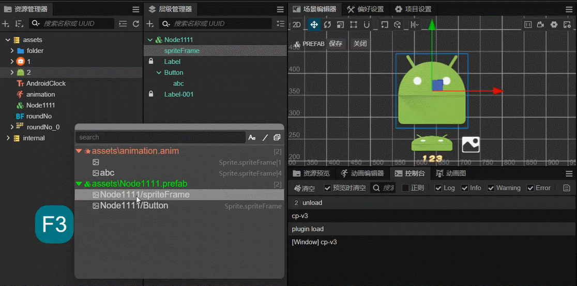Toggle the pivot/center anchor mode icon
Image resolution: width=577 pixels, height=286 pixels.
[385, 25]
